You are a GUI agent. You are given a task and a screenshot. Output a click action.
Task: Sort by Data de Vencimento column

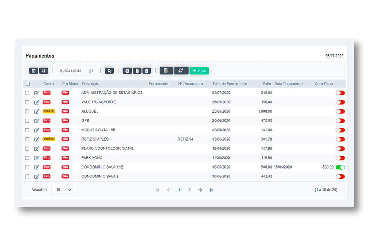tap(230, 84)
